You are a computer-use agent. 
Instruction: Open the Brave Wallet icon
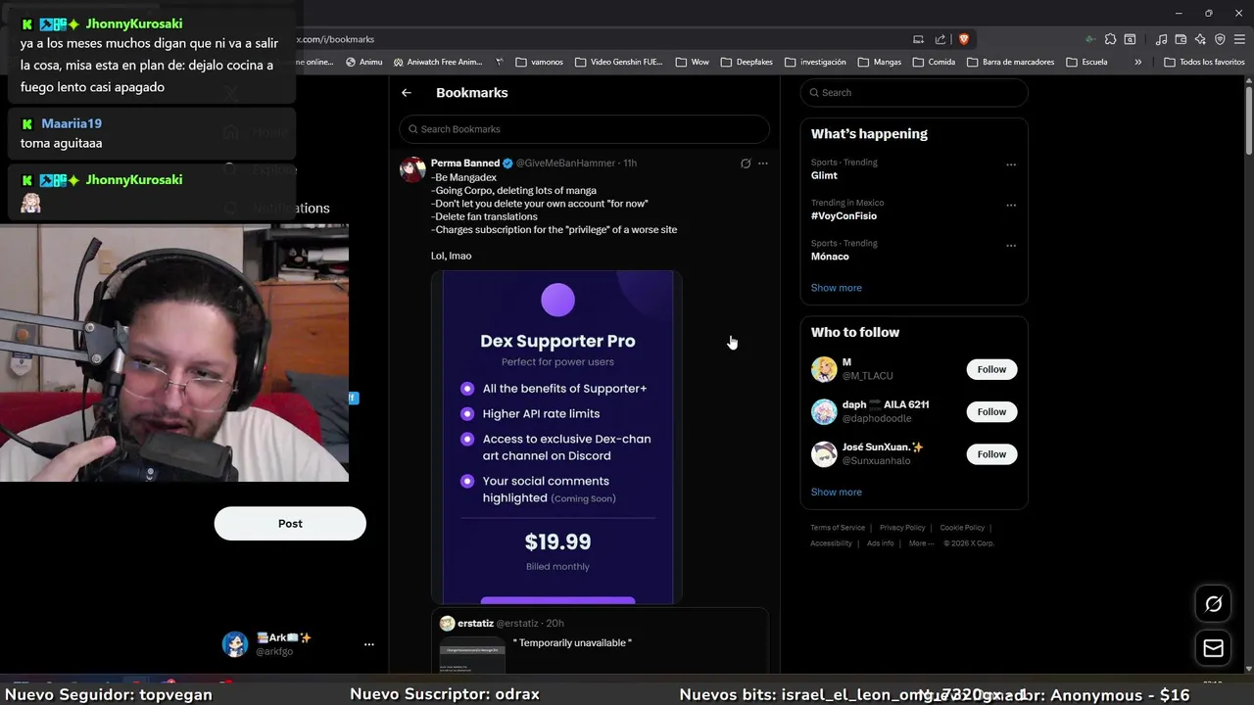pos(1182,39)
